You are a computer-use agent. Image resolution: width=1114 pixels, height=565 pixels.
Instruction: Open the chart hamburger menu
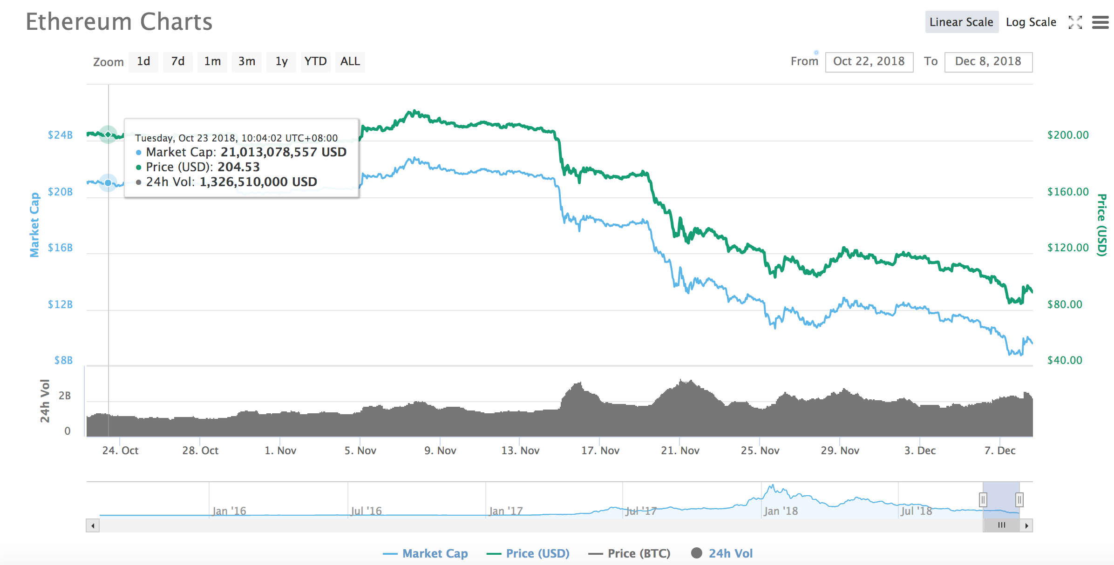[x=1100, y=22]
